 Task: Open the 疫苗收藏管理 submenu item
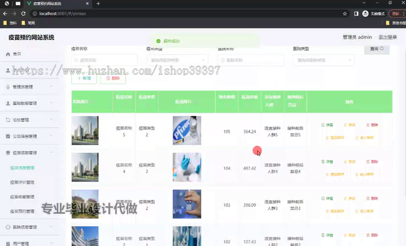click(x=22, y=197)
